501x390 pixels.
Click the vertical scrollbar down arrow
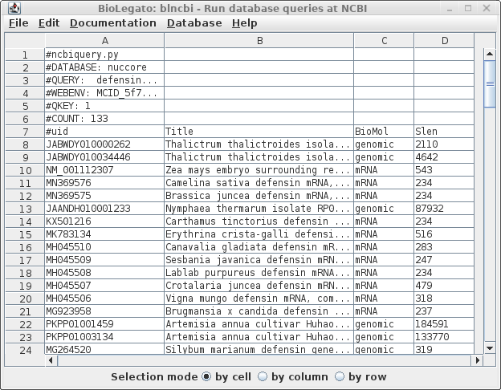click(489, 347)
